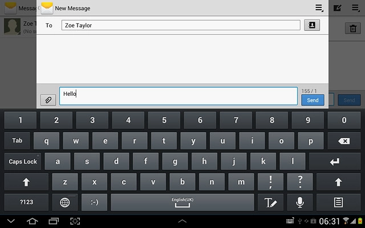Tap the clipboard key on keyboard
This screenshot has height=228, width=365.
(338, 202)
